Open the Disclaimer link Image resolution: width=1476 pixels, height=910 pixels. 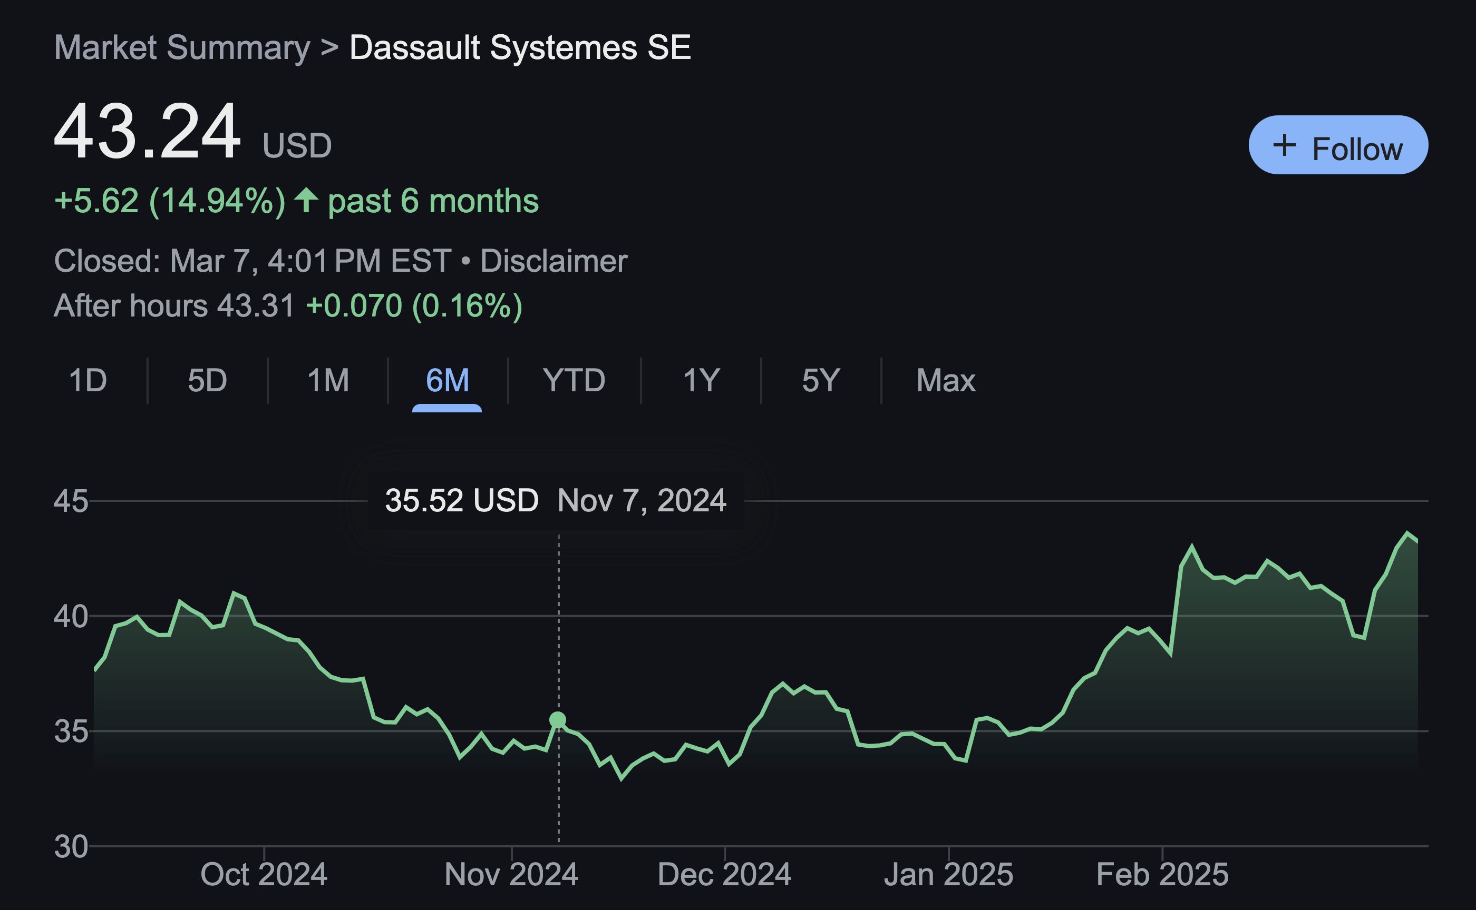[x=553, y=261]
